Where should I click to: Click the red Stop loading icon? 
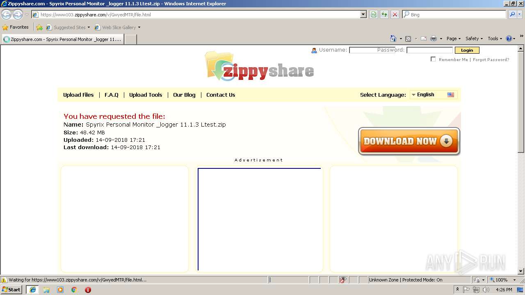pyautogui.click(x=395, y=14)
